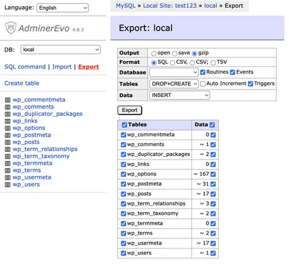The height and width of the screenshot is (264, 289).
Task: Open wp_commentmeta table link in sidebar
Action: point(39,100)
